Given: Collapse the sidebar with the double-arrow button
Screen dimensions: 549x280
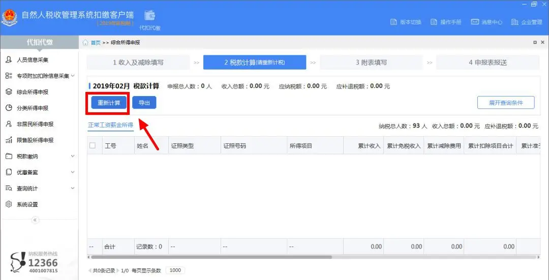Looking at the screenshot, I should click(36, 220).
